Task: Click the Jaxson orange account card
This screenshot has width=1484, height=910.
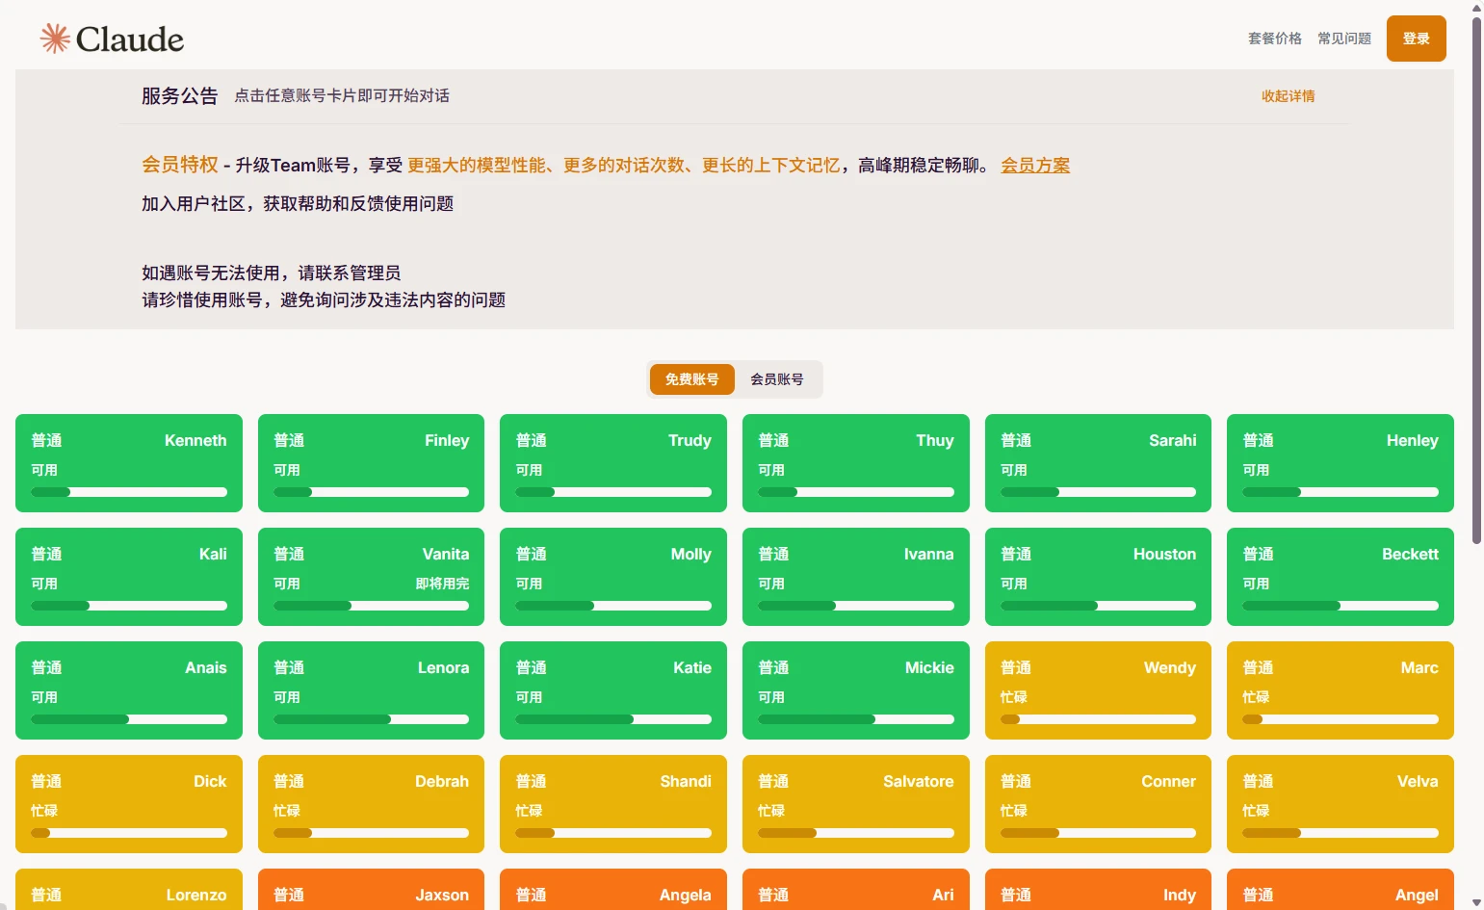Action: coord(371,892)
